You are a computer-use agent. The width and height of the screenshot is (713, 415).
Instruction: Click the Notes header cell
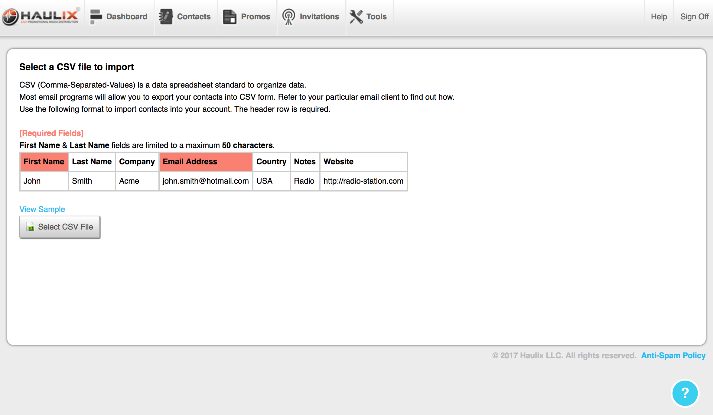tap(305, 162)
